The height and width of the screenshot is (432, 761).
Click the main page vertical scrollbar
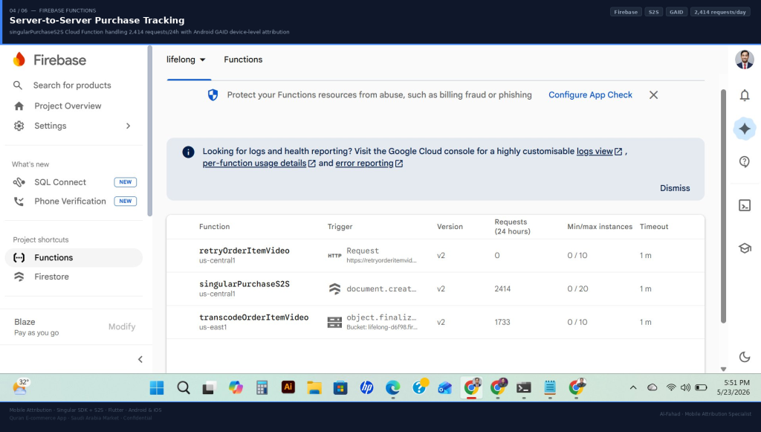coord(723,206)
